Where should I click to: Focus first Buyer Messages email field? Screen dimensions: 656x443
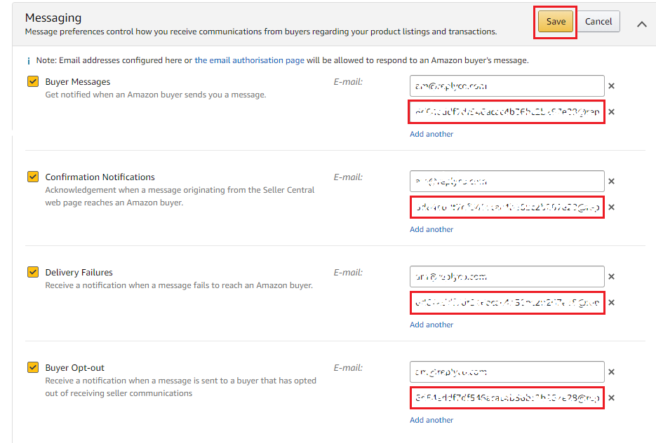[x=507, y=86]
